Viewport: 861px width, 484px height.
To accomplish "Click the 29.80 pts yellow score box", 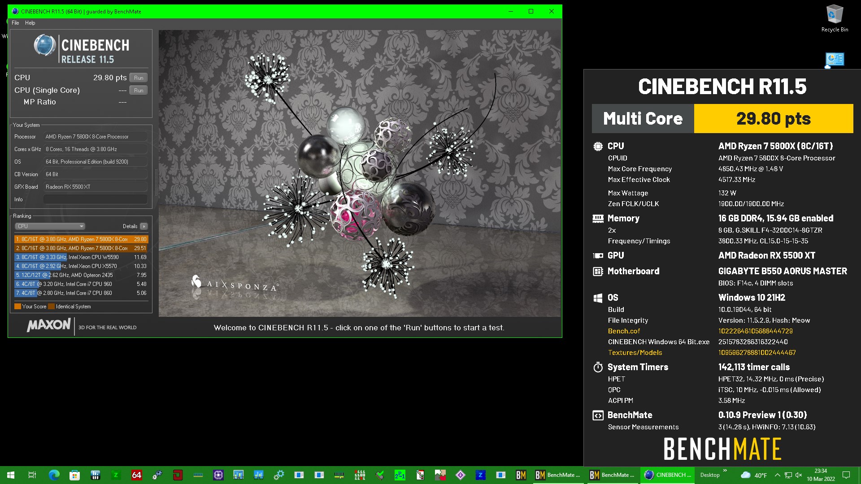I will coord(774,119).
